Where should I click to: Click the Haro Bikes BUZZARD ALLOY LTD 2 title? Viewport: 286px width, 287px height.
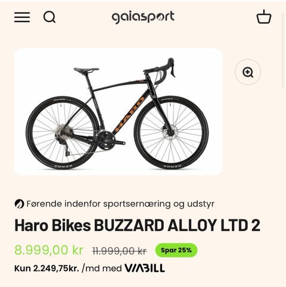137,225
